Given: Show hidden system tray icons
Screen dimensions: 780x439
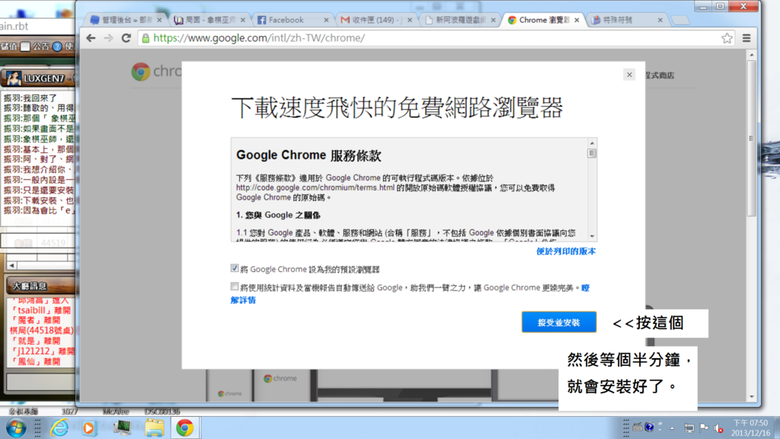Looking at the screenshot, I should pos(672,428).
